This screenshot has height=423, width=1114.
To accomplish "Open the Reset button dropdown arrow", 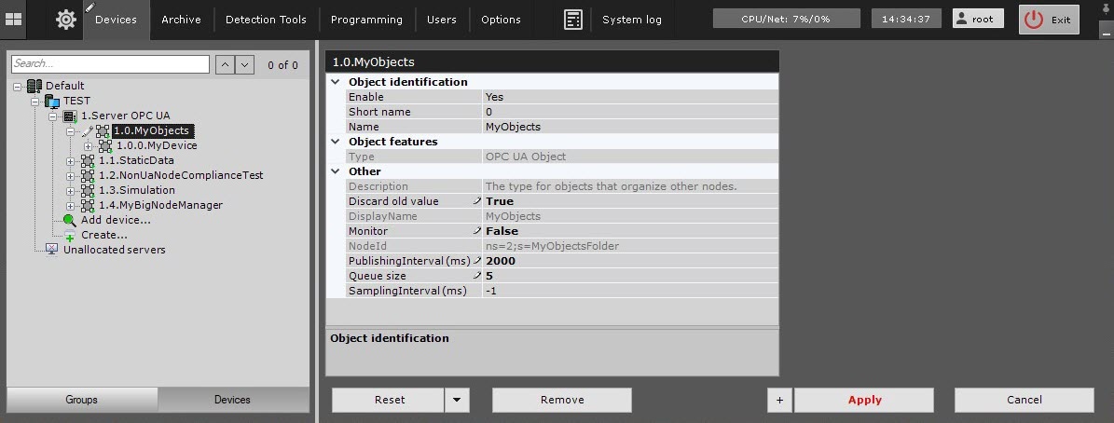I will 457,400.
